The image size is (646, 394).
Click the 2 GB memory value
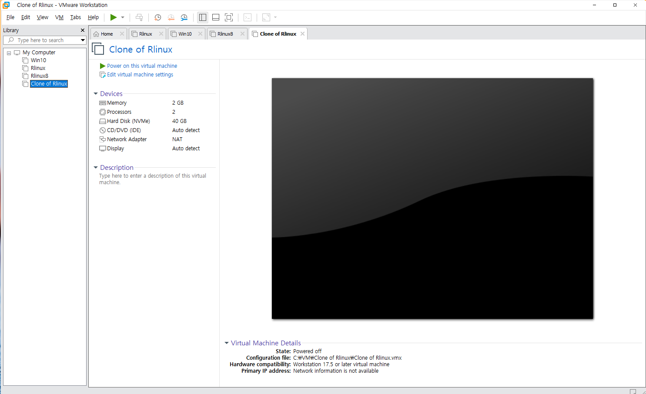click(x=178, y=103)
